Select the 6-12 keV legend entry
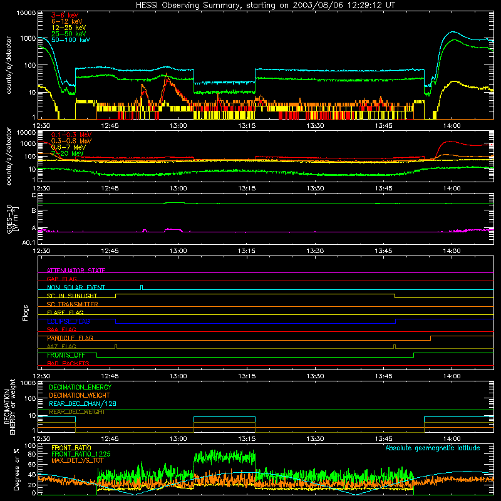Screen dimensions: 501x501 pyautogui.click(x=66, y=21)
